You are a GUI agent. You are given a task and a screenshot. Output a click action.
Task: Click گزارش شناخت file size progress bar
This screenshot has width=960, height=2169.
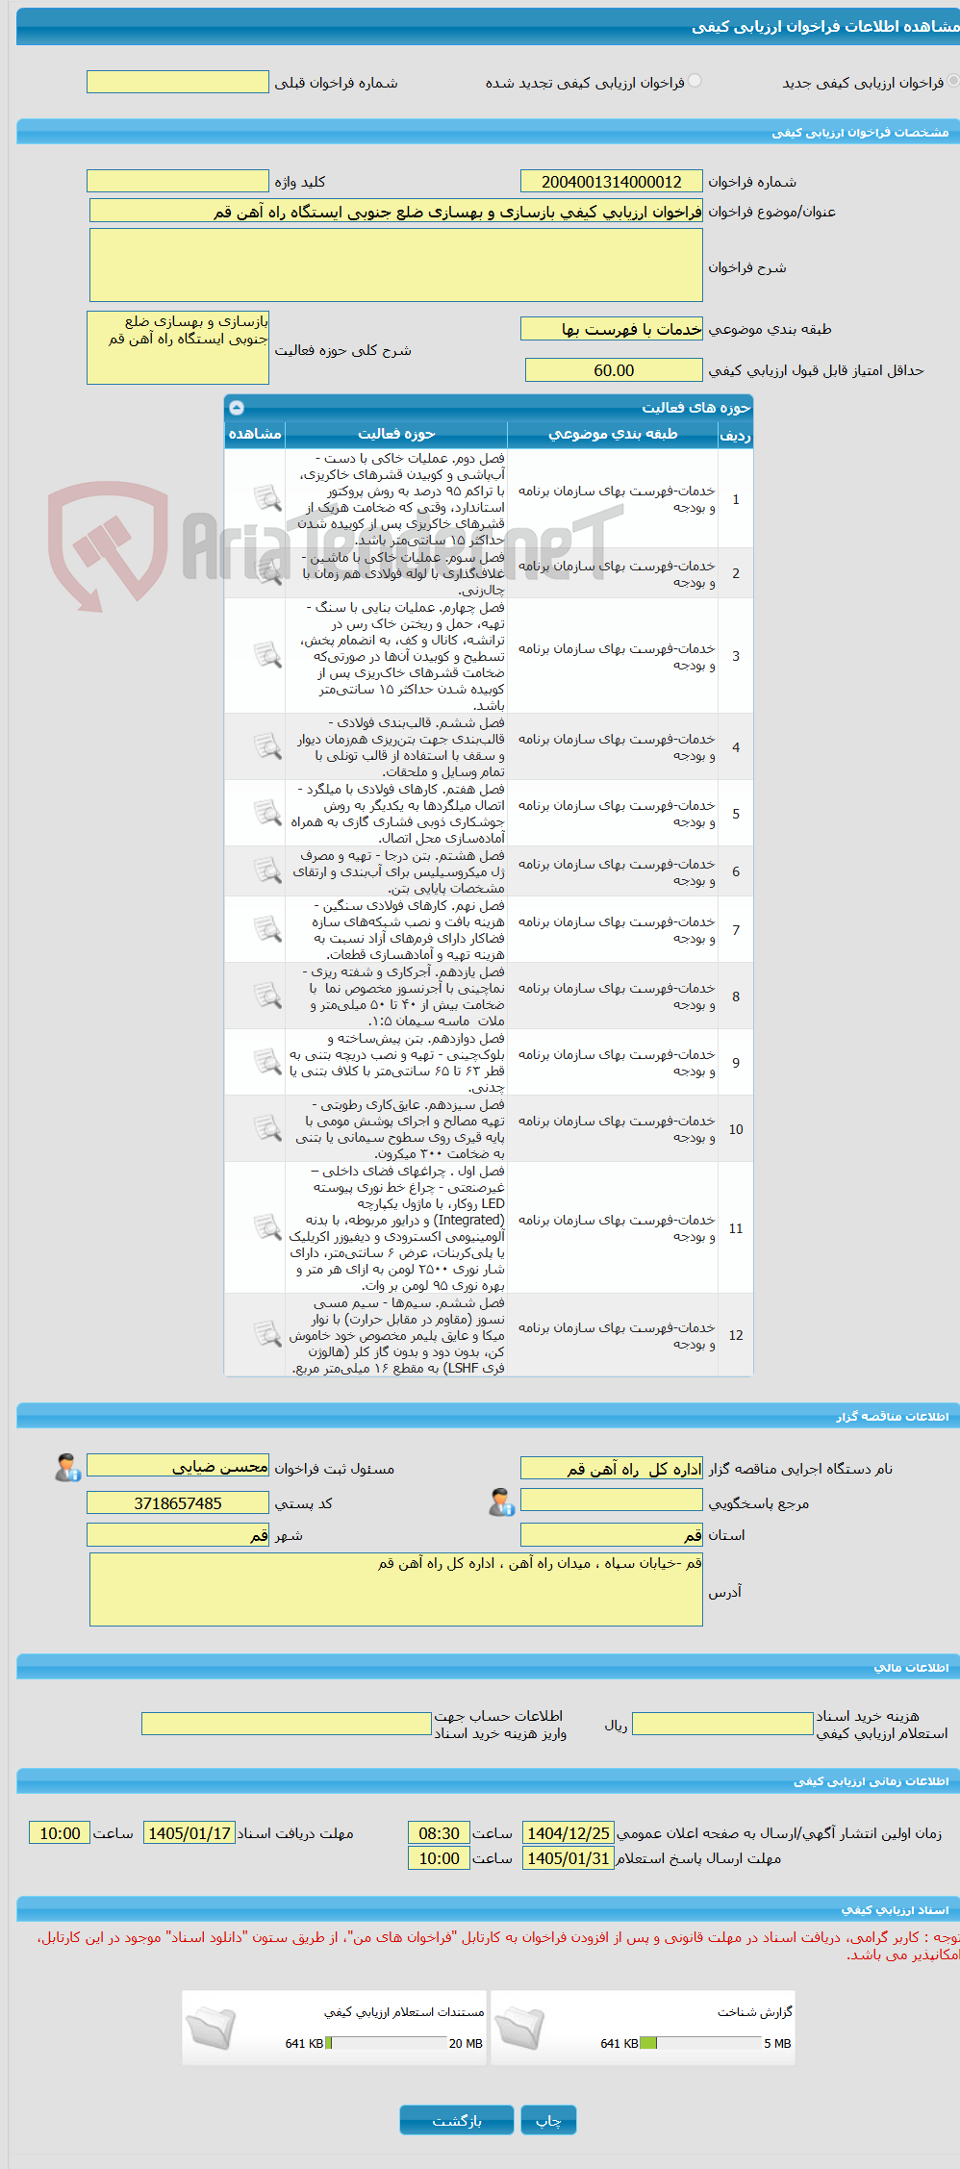[700, 2043]
